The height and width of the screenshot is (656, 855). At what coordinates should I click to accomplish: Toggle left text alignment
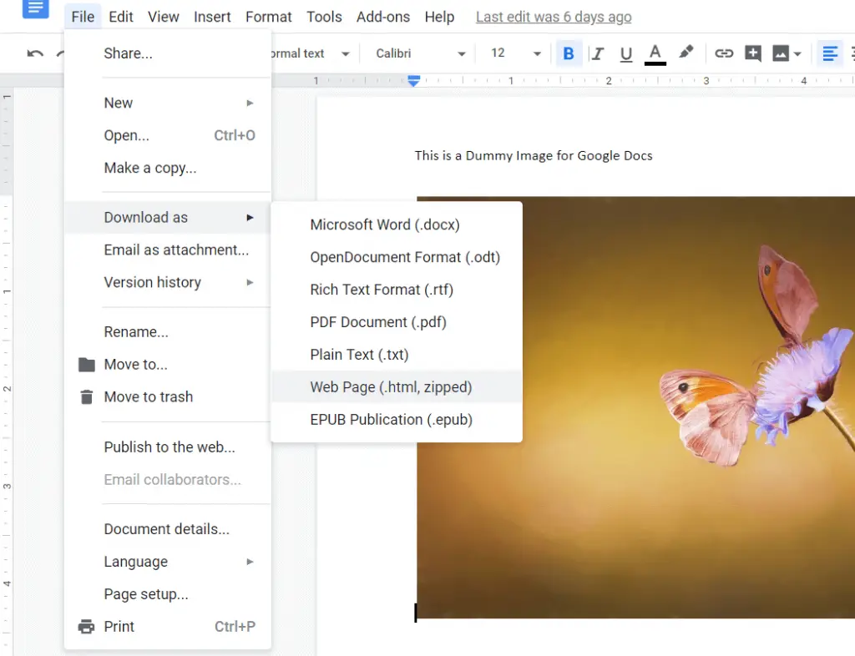(829, 53)
